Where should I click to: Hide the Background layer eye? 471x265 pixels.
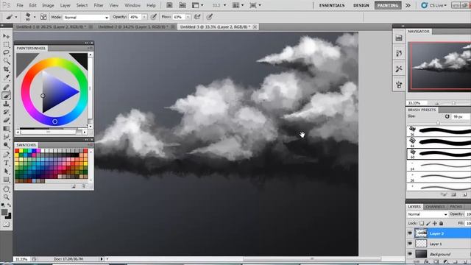[x=410, y=254]
